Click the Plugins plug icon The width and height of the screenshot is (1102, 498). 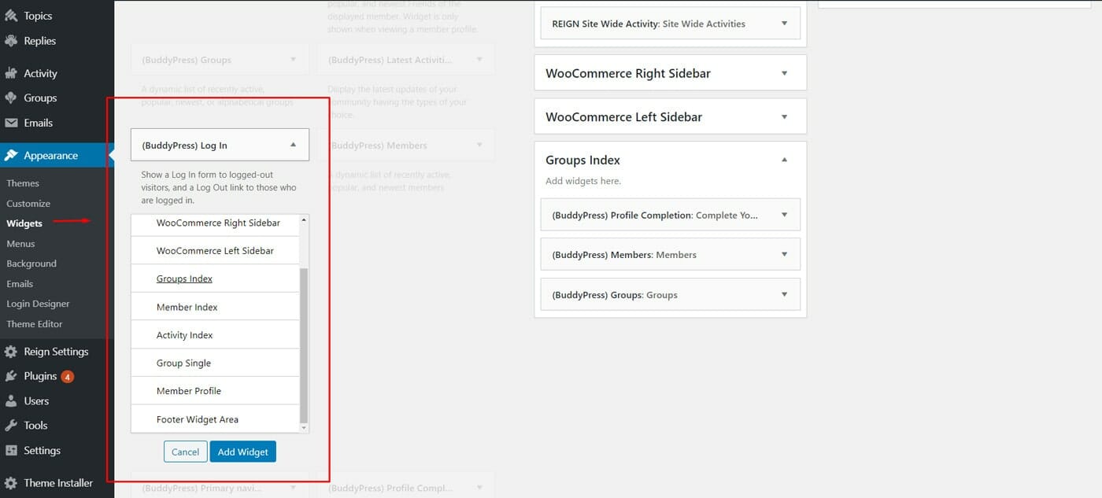click(x=11, y=376)
